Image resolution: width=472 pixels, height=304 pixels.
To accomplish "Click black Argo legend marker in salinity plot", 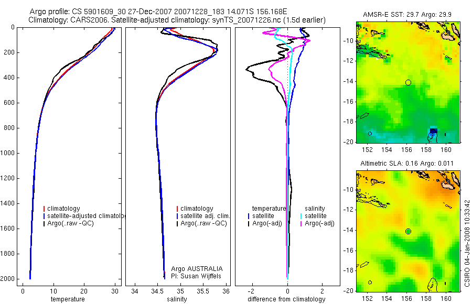I will [177, 224].
